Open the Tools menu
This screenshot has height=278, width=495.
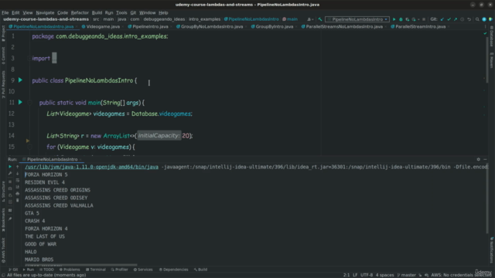121,12
